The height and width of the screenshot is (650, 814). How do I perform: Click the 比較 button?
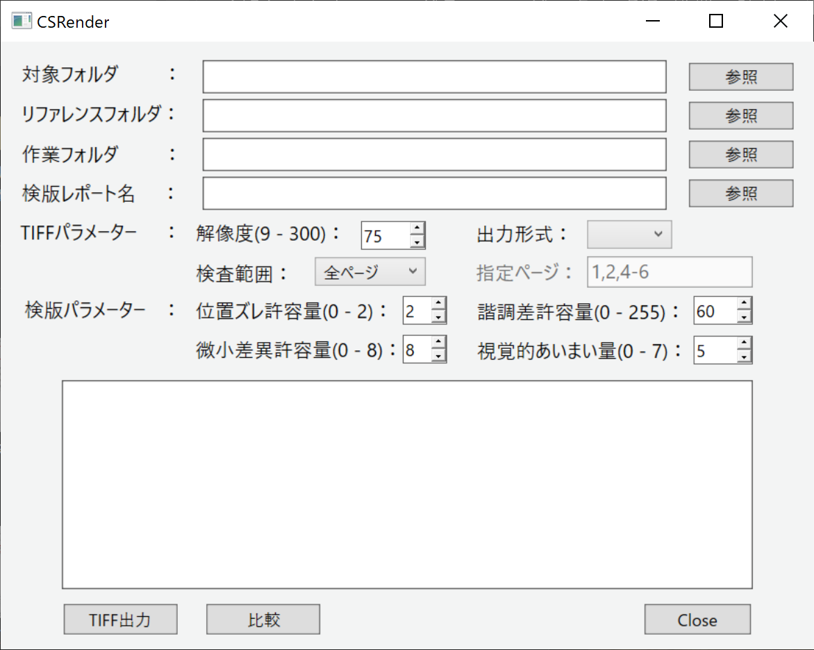[x=263, y=619]
